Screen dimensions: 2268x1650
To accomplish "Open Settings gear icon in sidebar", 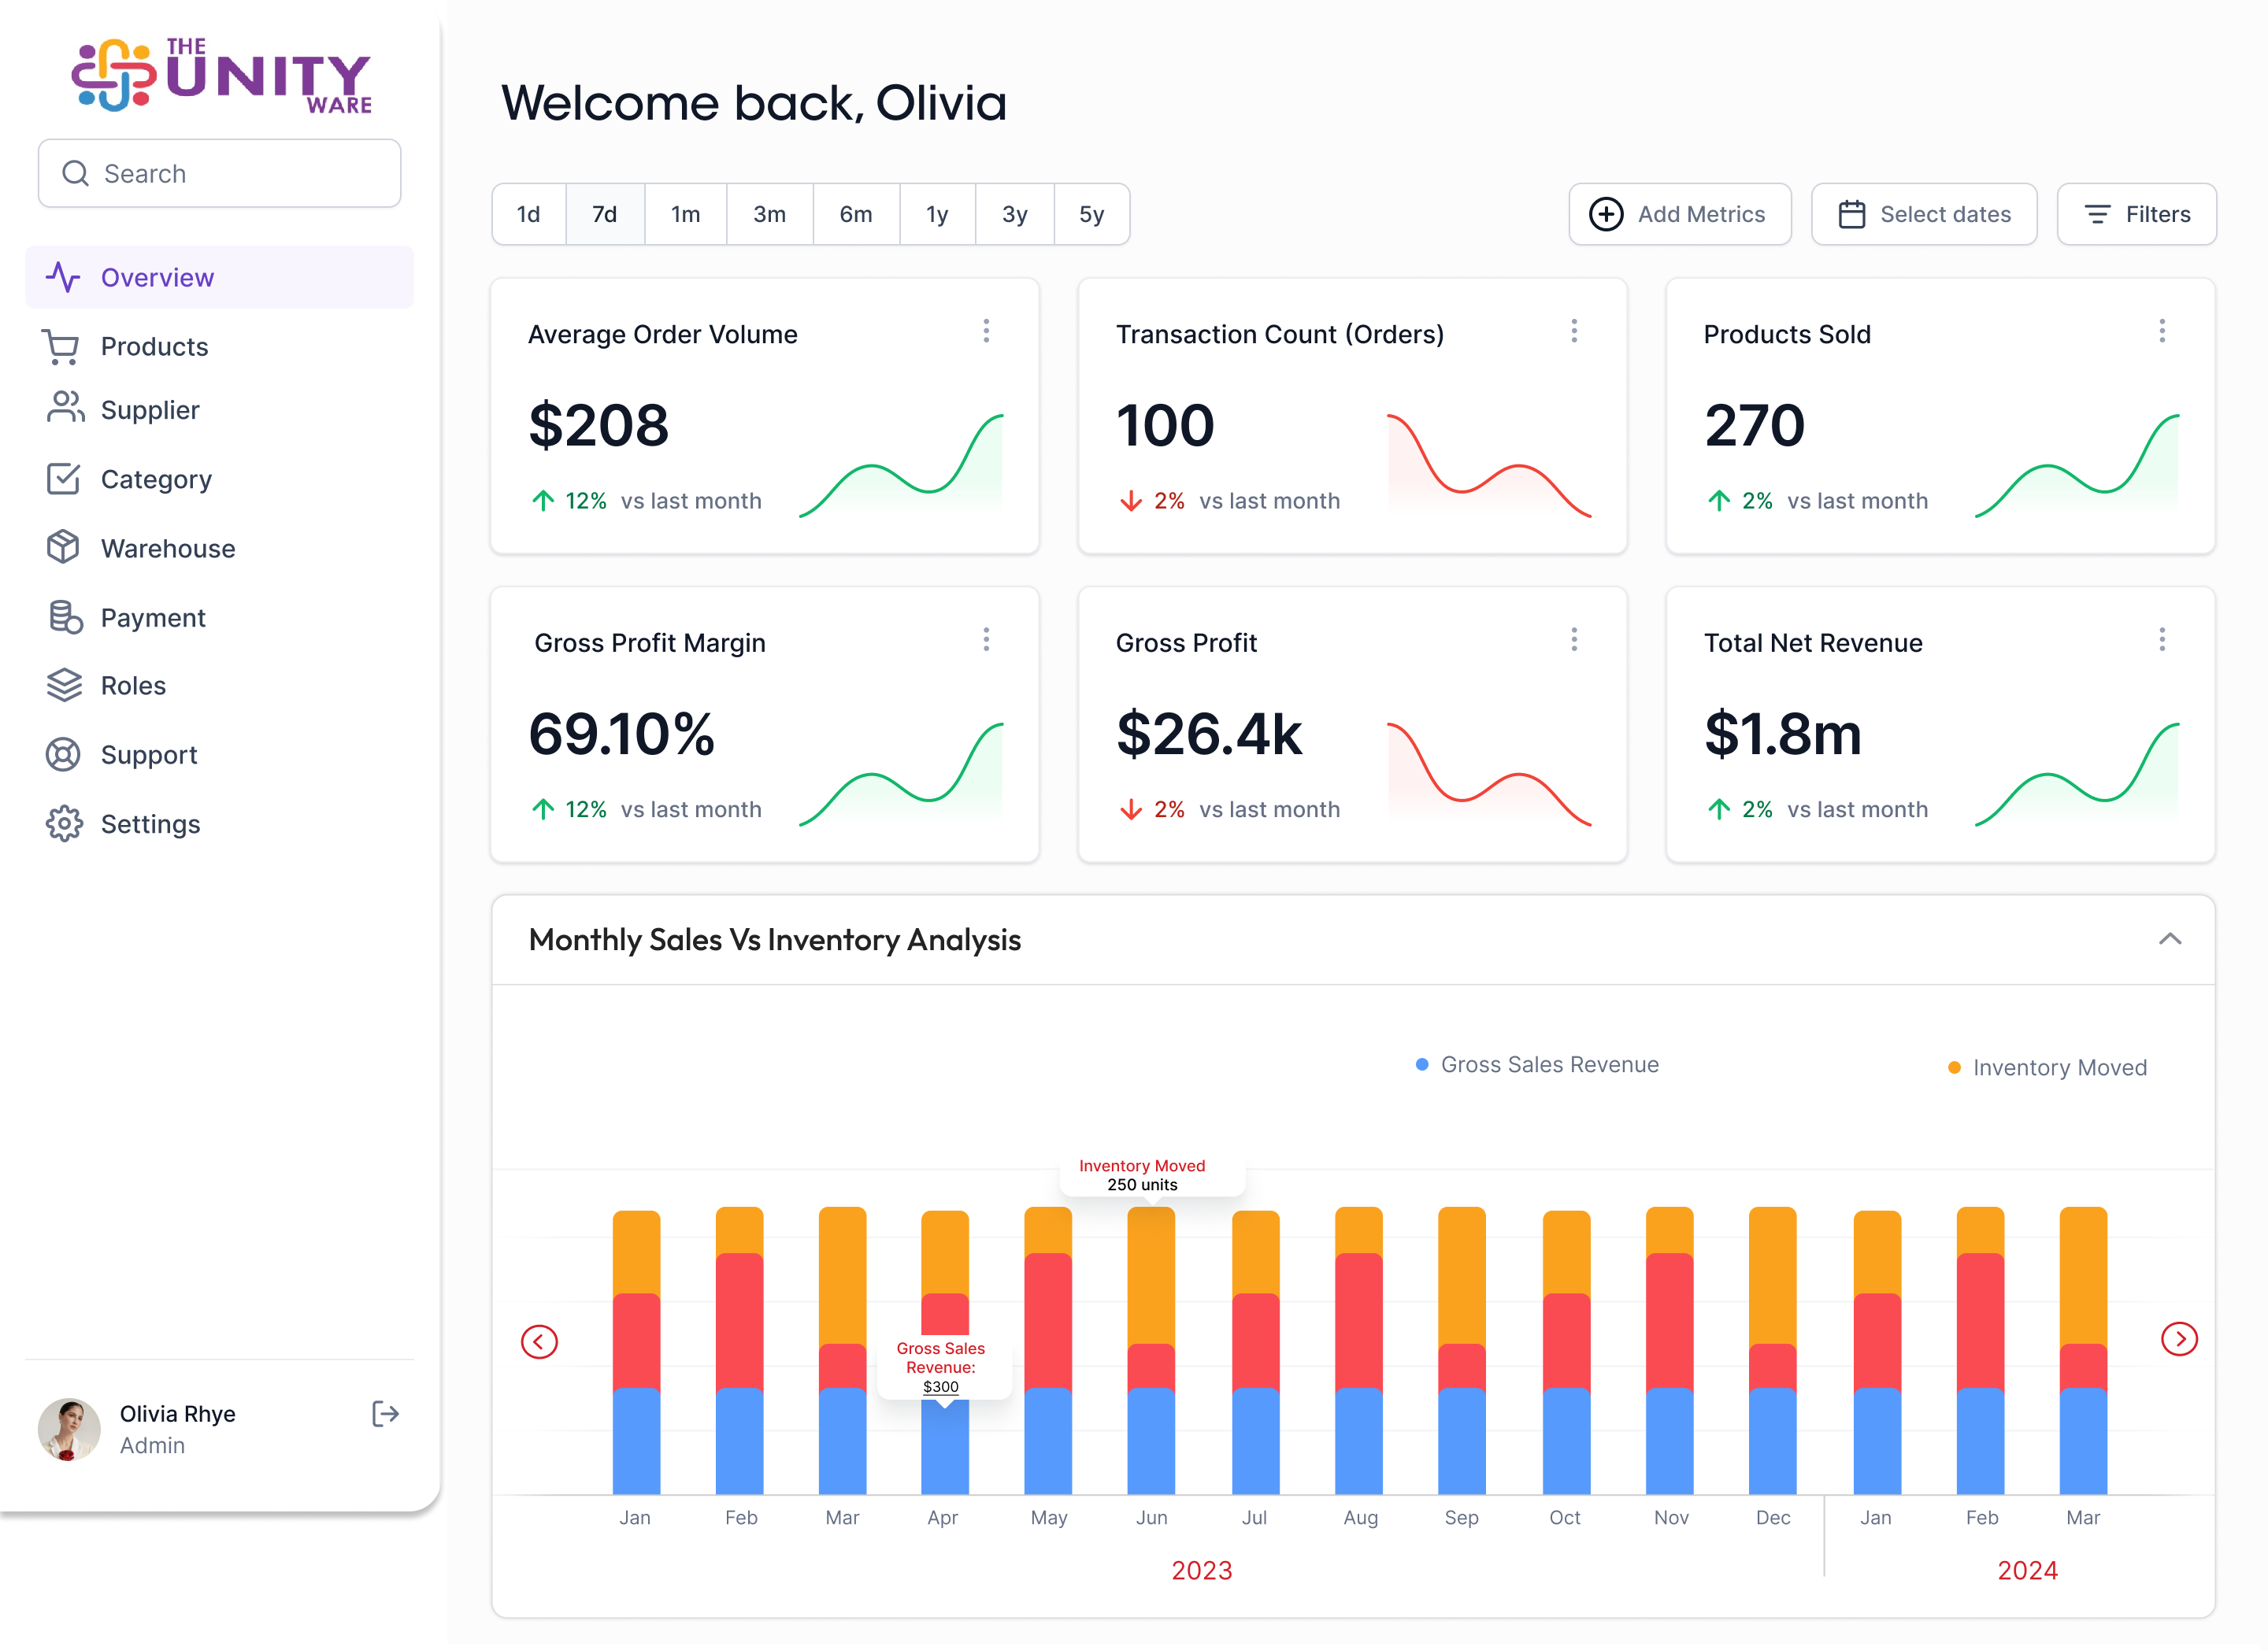I will (x=64, y=824).
